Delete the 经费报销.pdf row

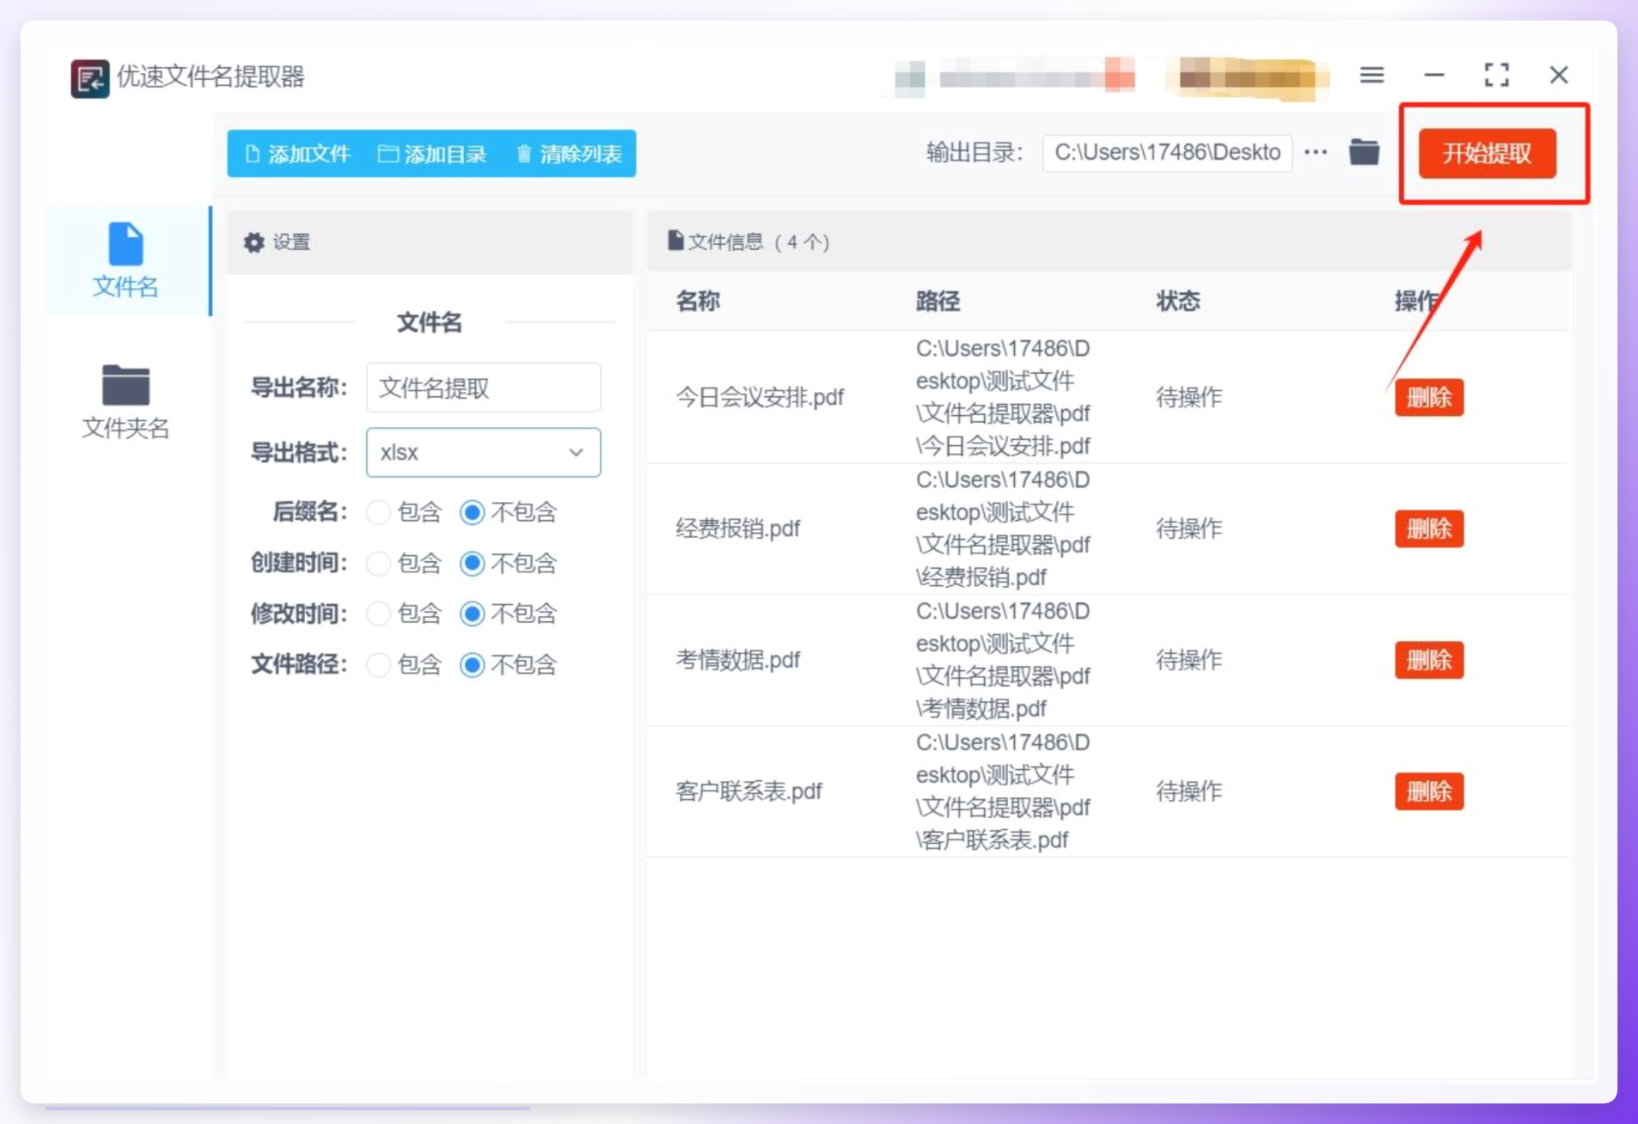[x=1428, y=528]
